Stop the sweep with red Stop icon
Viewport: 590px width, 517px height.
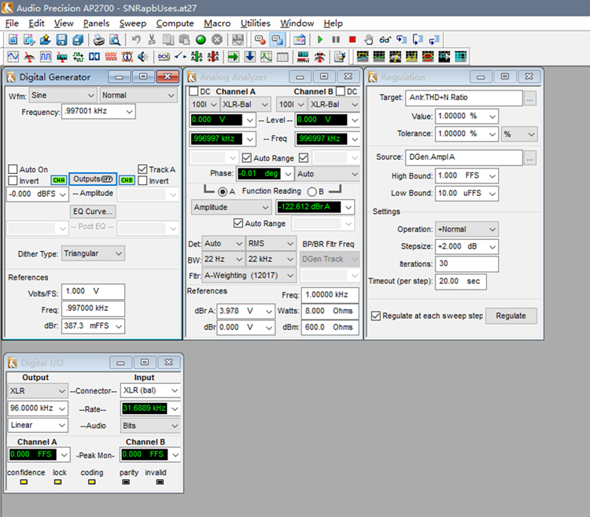click(352, 39)
